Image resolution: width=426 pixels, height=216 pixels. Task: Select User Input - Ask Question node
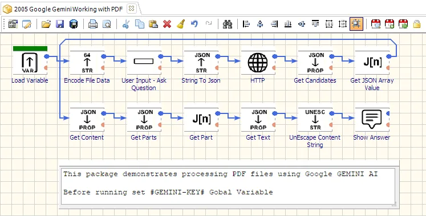click(144, 63)
